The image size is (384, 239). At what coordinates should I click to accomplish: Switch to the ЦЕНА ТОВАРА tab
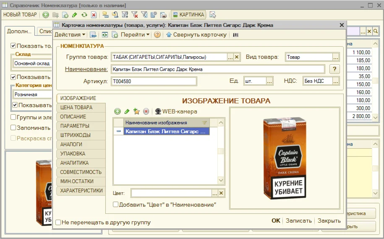76,108
